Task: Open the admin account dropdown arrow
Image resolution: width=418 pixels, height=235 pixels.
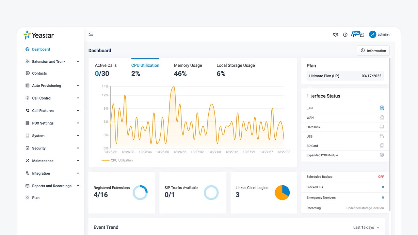Action: 390,35
